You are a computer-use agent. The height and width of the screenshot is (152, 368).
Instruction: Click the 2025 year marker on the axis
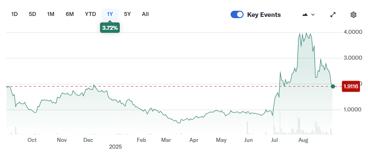(115, 147)
